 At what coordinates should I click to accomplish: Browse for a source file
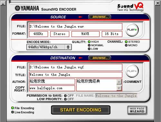coord(99,17)
